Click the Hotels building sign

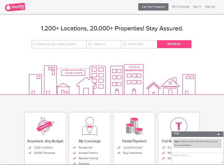(134, 67)
